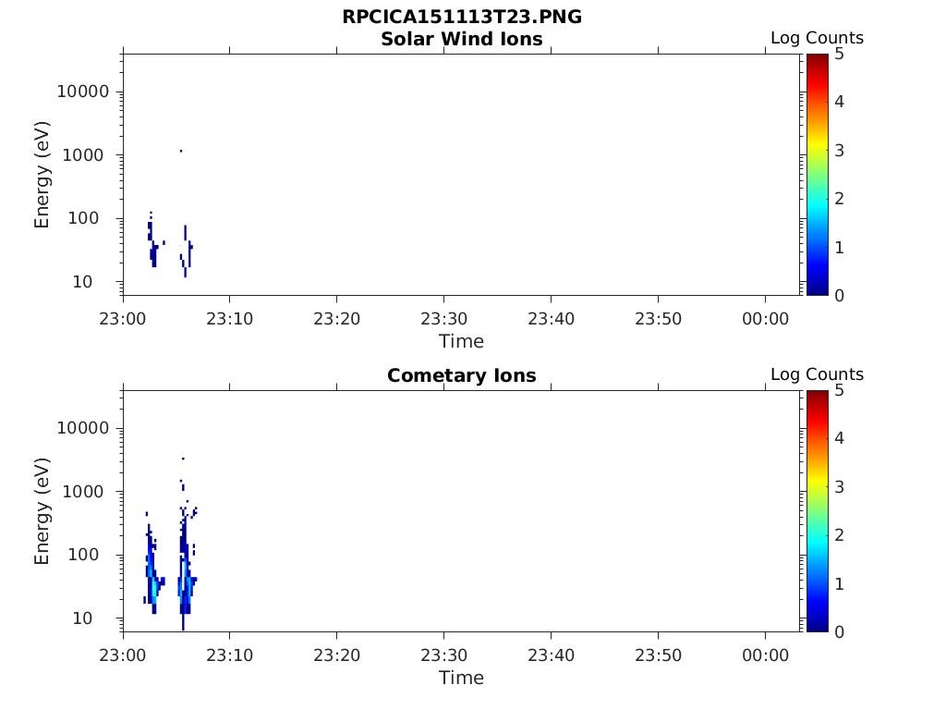
Task: Click the 00:00 tick label on Cometary Ions plot
Action: point(766,655)
